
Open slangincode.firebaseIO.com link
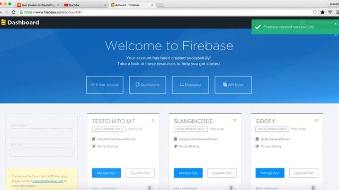pyautogui.click(x=198, y=139)
